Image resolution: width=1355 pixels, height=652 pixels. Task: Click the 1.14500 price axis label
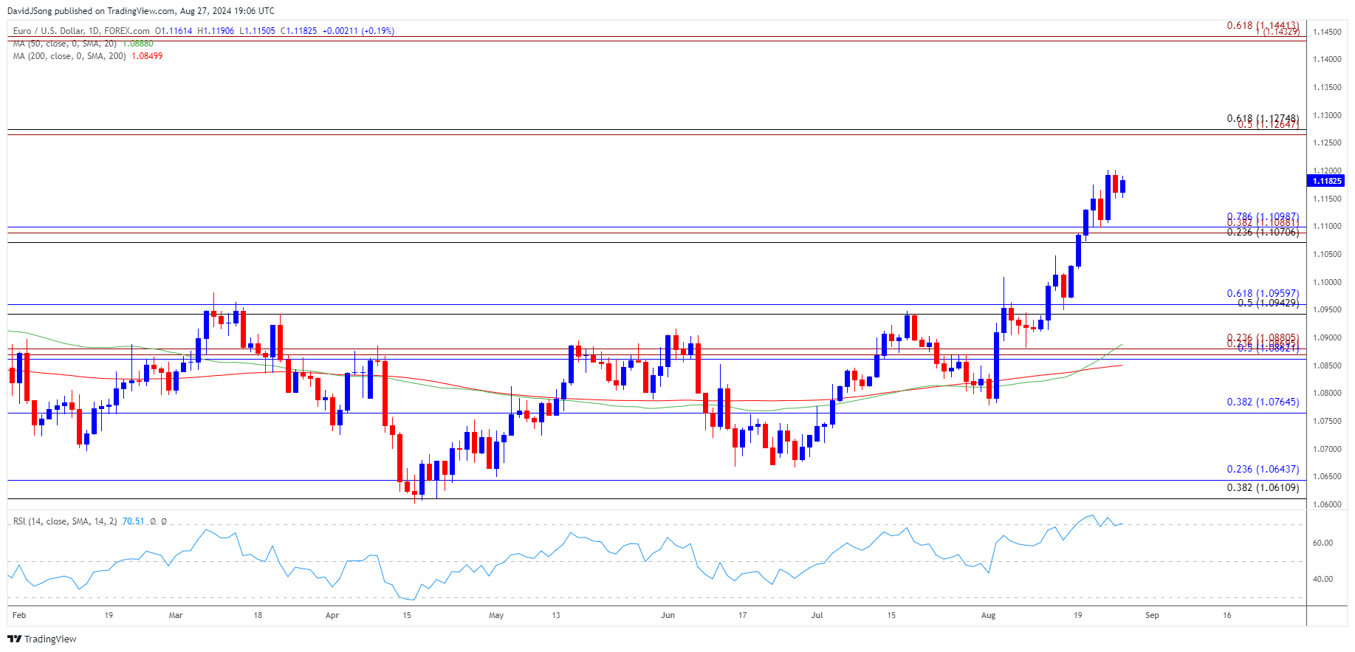pos(1327,32)
